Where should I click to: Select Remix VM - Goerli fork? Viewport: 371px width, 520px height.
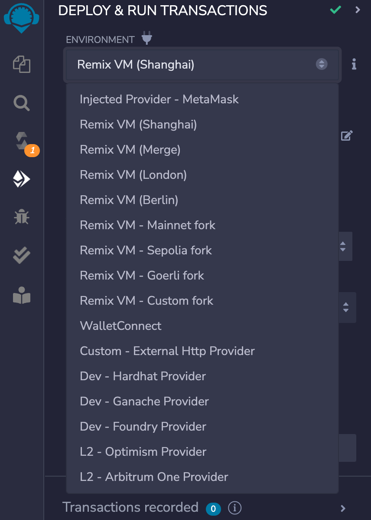click(202, 276)
